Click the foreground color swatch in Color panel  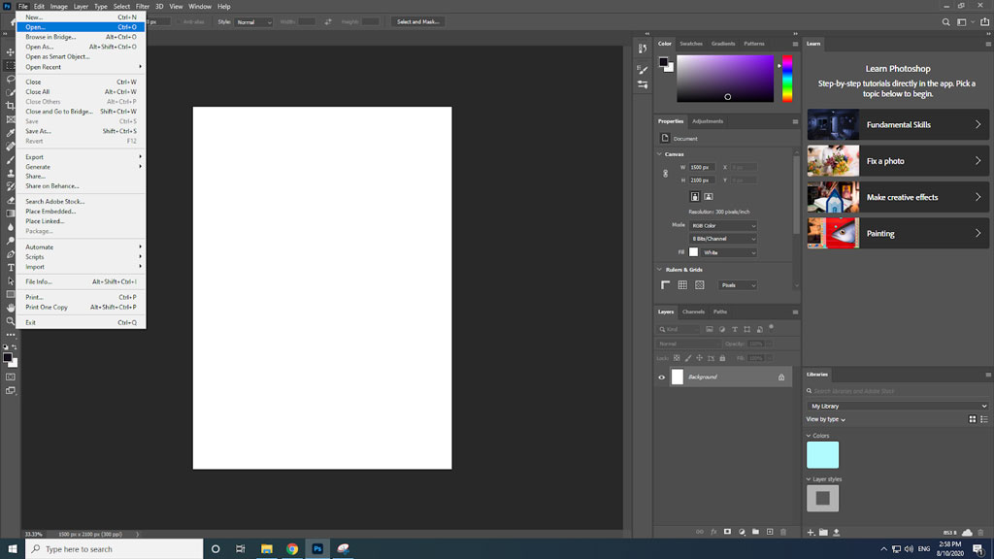663,62
